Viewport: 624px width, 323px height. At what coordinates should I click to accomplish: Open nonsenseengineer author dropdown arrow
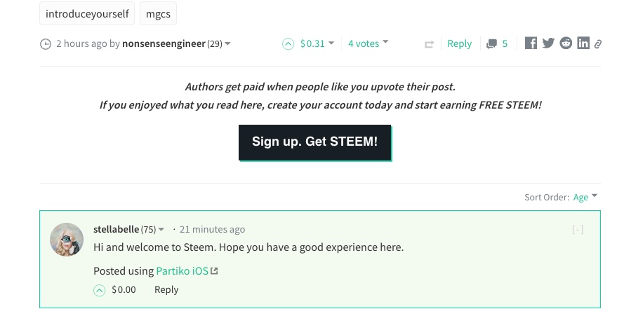click(x=227, y=43)
